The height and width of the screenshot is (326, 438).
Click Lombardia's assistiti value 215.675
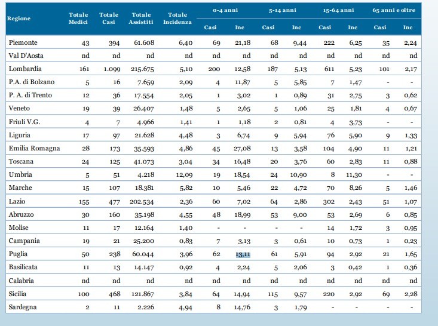142,69
